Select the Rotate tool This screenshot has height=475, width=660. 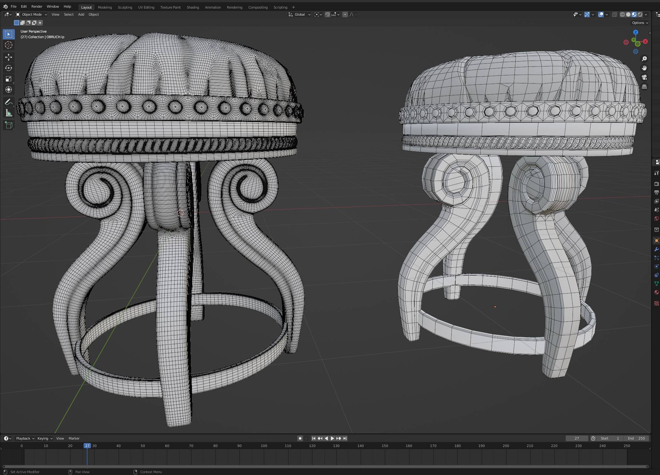[x=8, y=68]
